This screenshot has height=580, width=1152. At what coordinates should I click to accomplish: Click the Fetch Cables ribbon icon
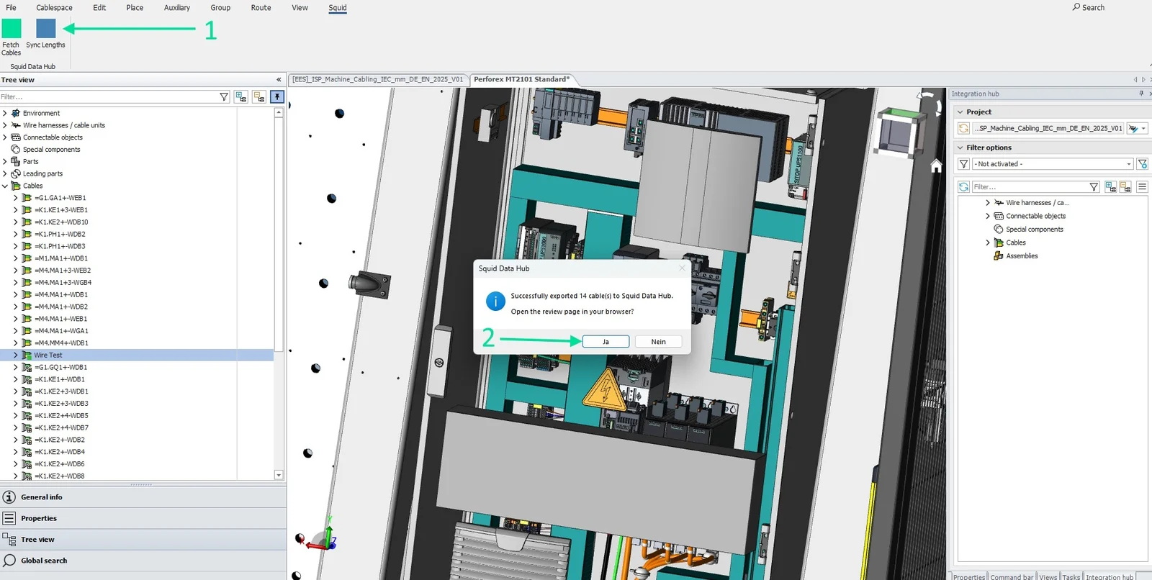[12, 28]
